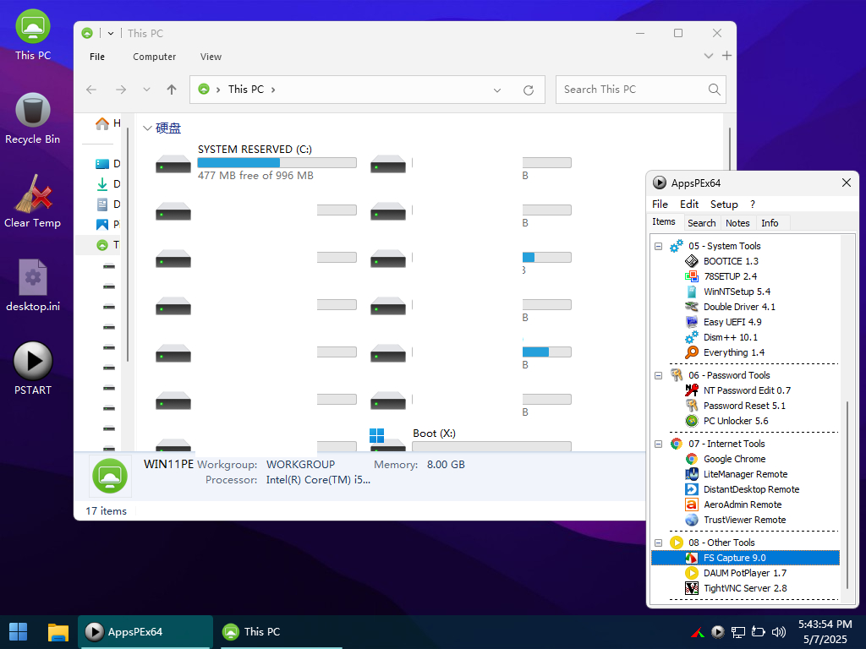Click Windows Start button
Screen dimensions: 866x649
(19, 632)
